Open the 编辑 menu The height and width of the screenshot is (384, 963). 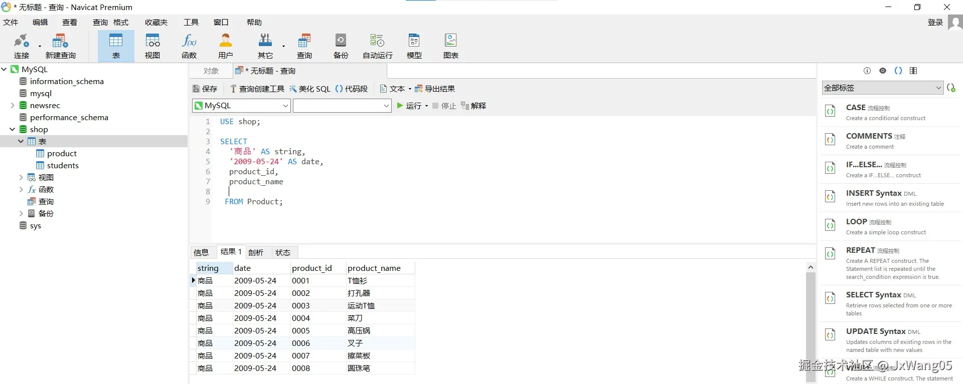[40, 22]
